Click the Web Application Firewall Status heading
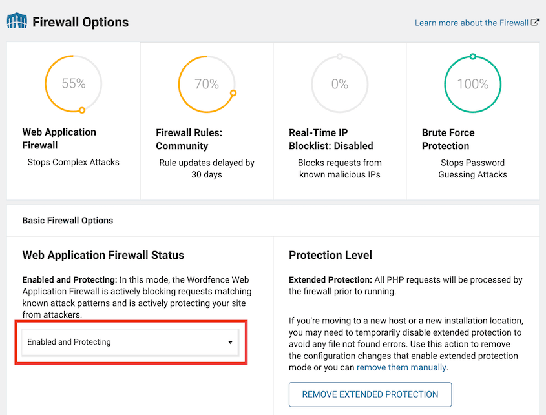 click(x=103, y=255)
